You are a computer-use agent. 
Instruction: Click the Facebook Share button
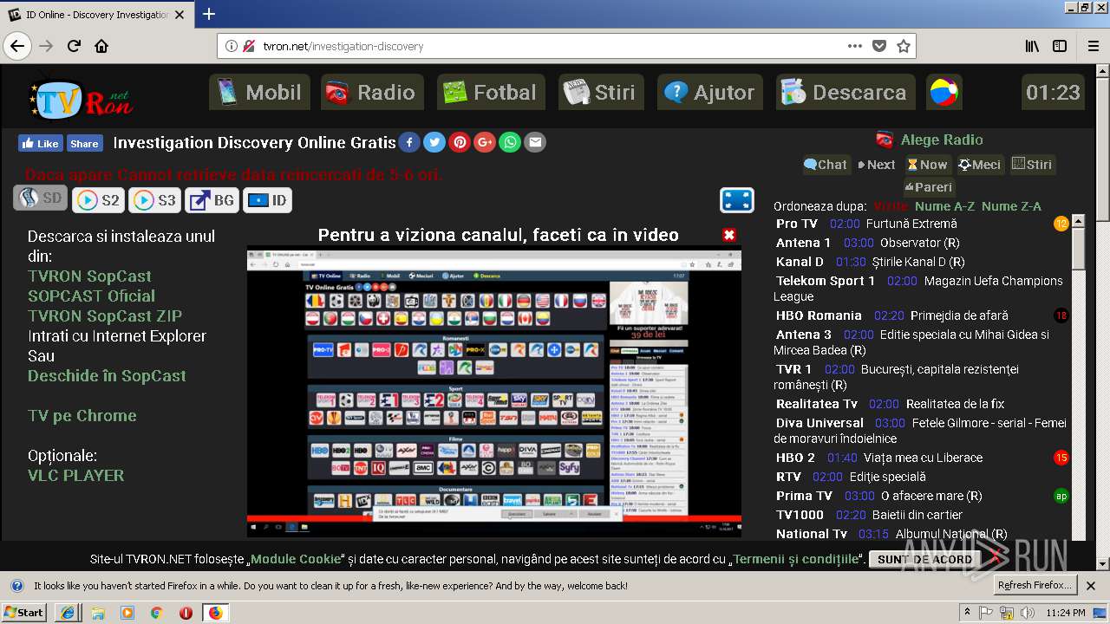tap(84, 143)
